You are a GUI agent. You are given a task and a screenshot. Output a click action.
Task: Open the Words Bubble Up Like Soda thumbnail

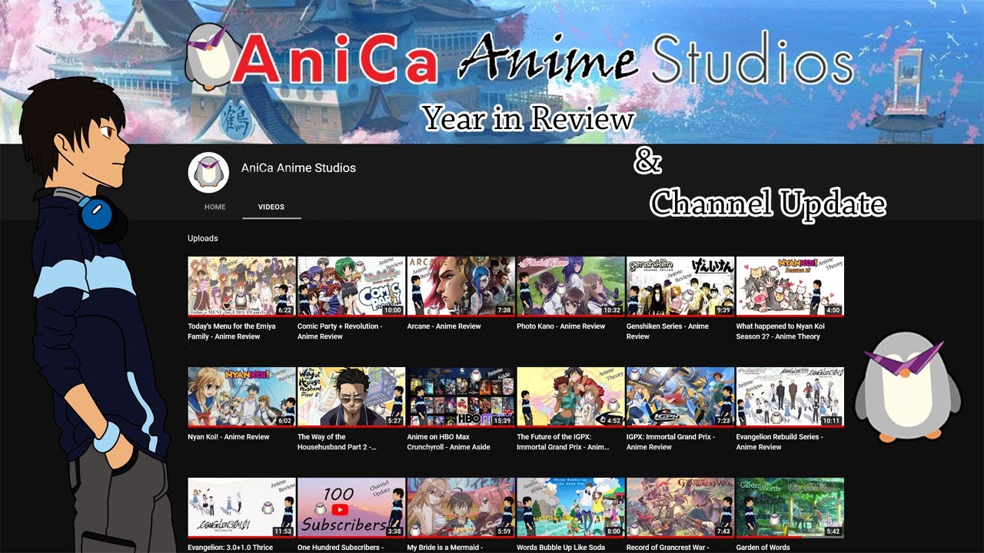pos(570,508)
